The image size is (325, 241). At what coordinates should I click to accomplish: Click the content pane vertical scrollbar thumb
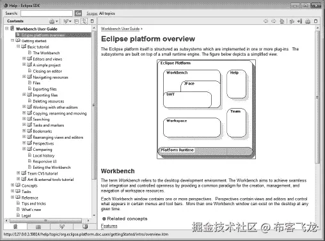[x=317, y=97]
